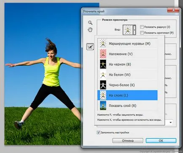Click the Показать слой preview thumbnail
This screenshot has width=183, height=153.
pos(103,106)
